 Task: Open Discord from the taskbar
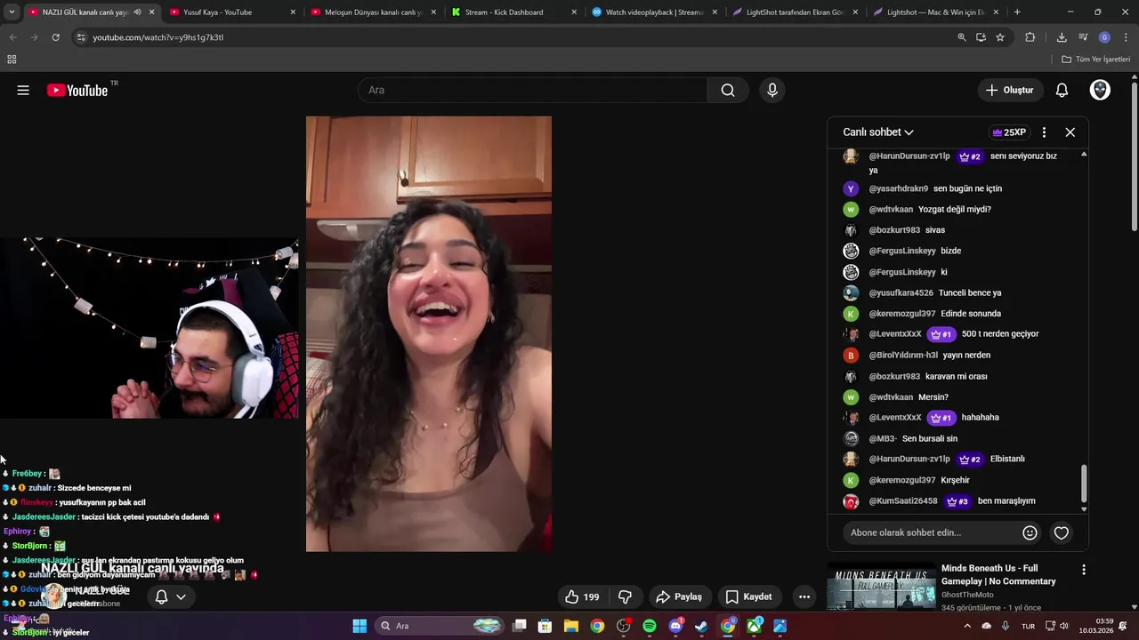[x=675, y=626]
